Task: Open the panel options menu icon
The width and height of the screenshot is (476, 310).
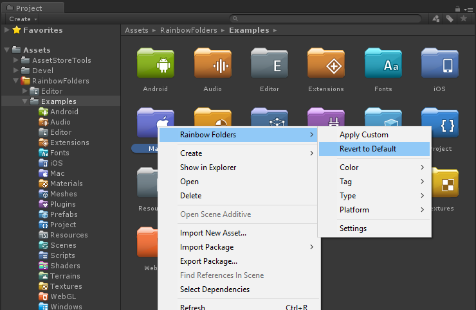Action: point(468,10)
